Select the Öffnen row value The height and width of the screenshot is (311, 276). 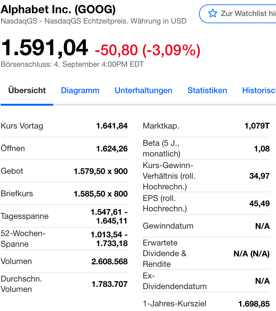click(x=112, y=148)
